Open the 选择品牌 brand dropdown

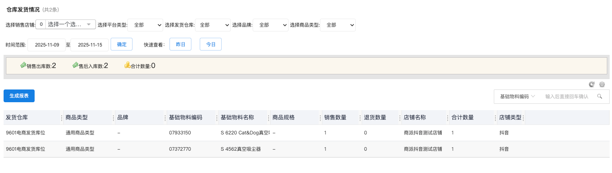(271, 25)
